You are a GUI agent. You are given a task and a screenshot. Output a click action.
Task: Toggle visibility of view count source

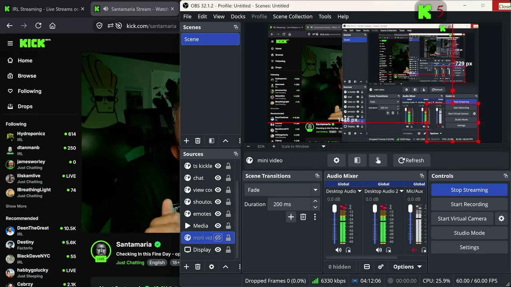(x=218, y=190)
